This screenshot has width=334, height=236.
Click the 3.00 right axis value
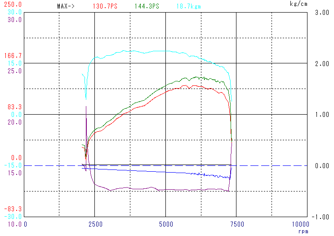tap(322, 13)
